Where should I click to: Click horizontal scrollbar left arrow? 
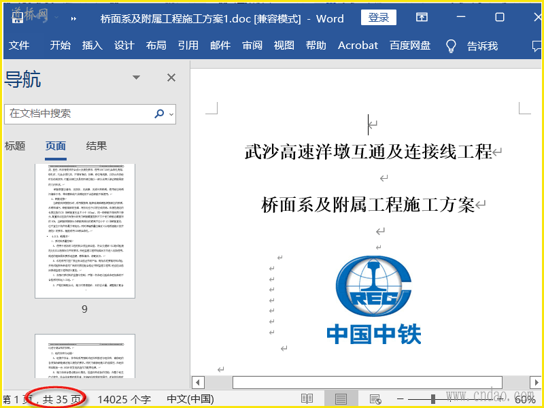pyautogui.click(x=198, y=383)
